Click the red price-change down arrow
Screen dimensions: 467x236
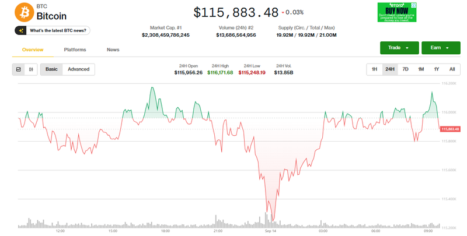point(283,12)
